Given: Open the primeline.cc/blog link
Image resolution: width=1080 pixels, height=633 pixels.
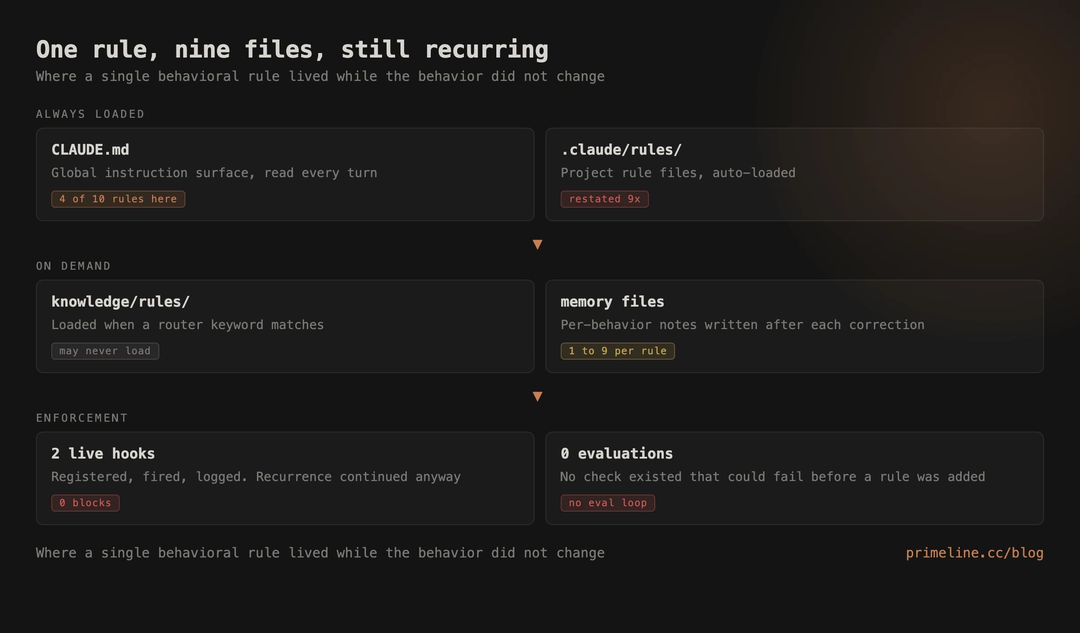Looking at the screenshot, I should 974,553.
